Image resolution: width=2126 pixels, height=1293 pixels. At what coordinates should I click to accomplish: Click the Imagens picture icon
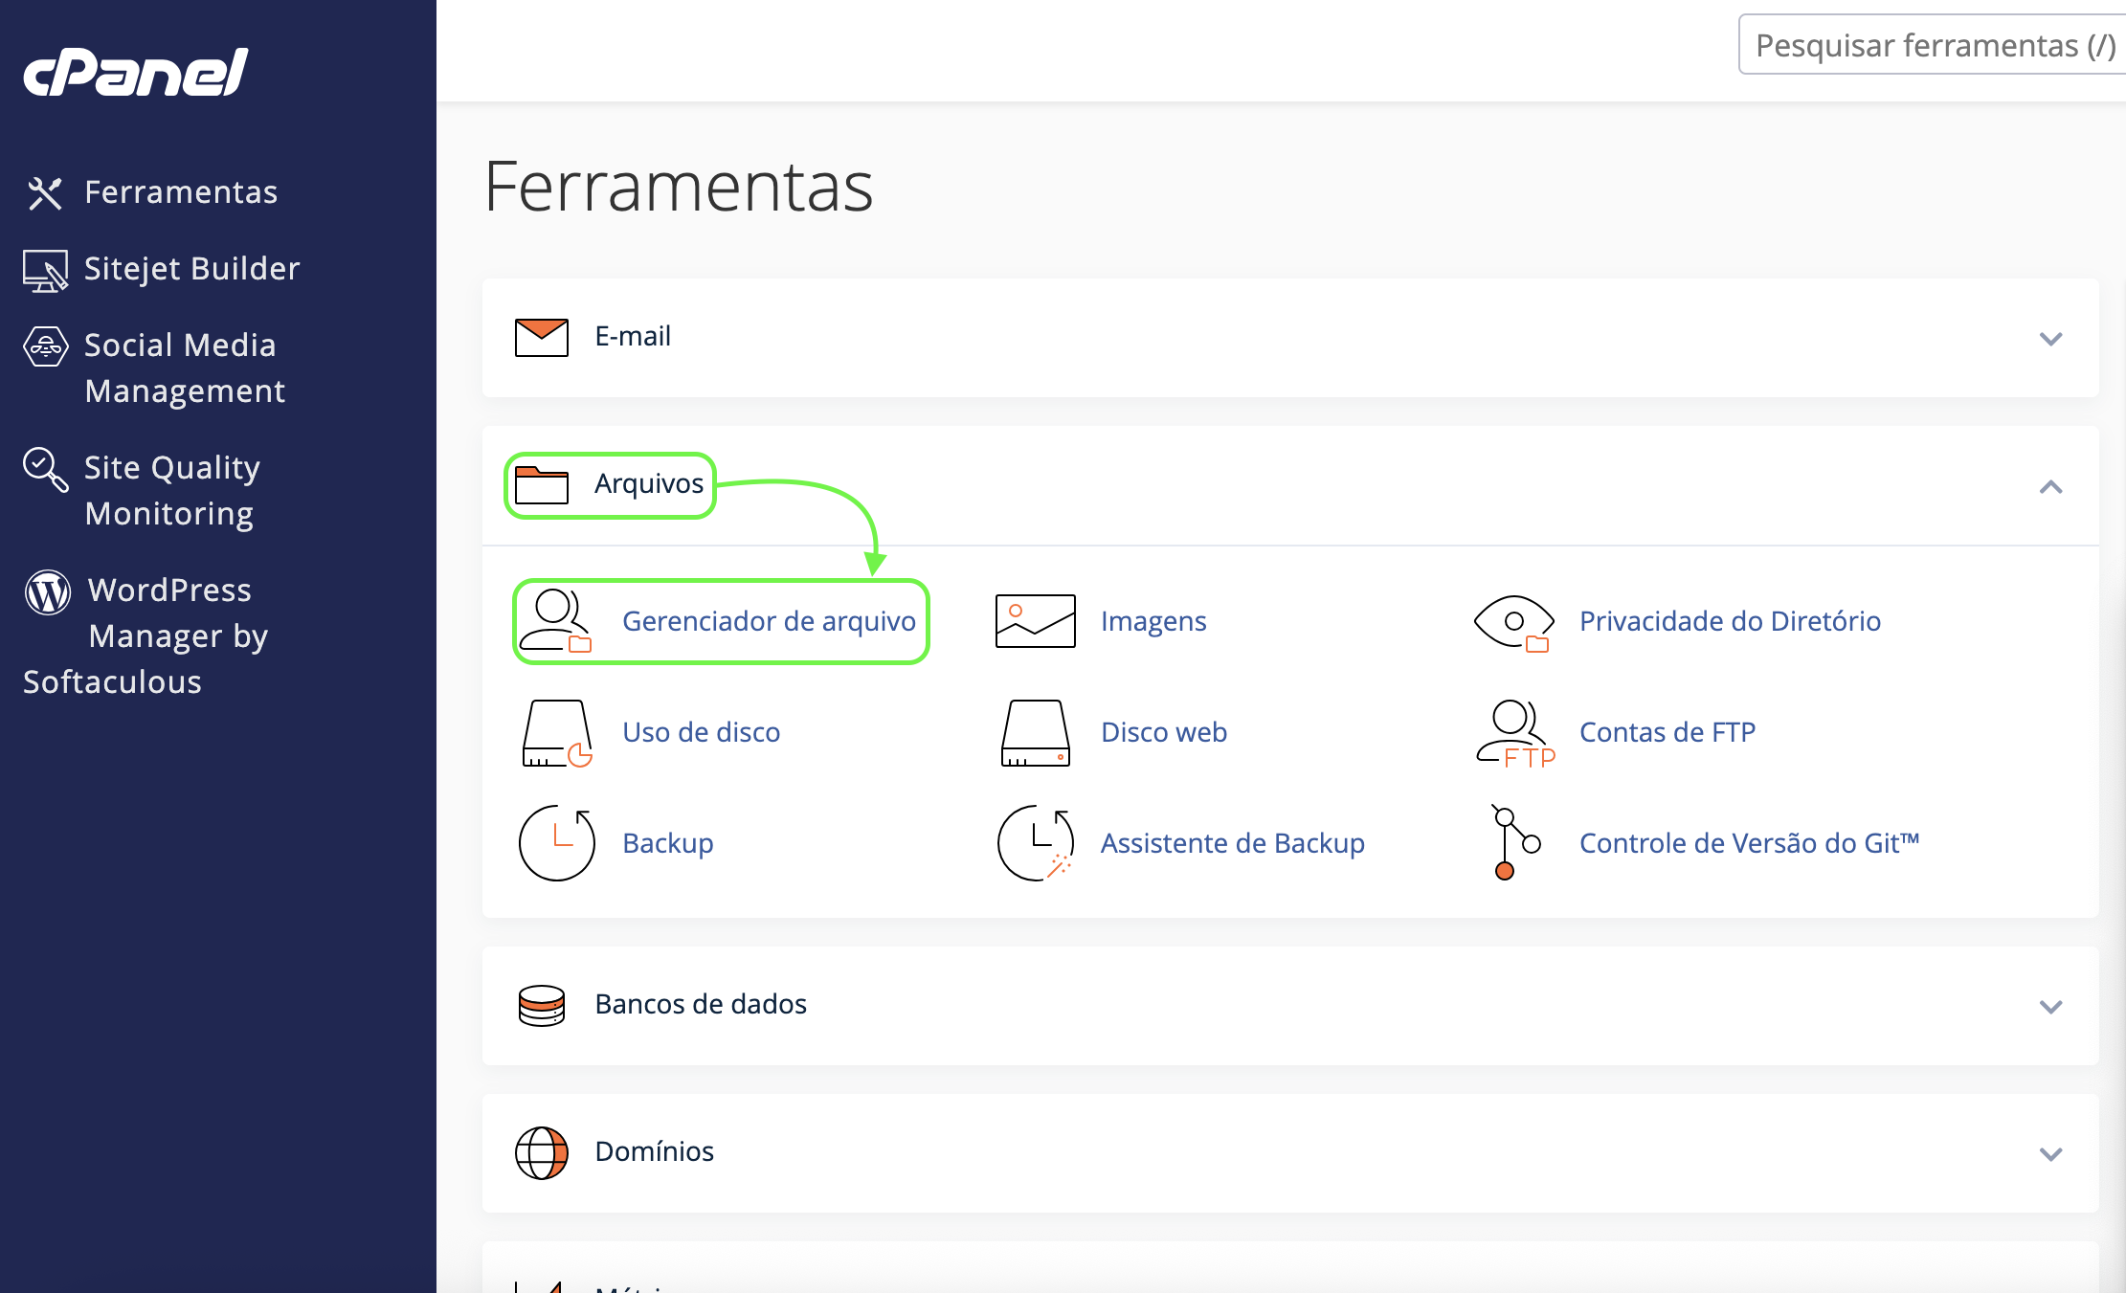(x=1036, y=621)
